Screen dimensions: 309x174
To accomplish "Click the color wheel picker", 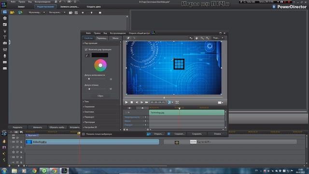I will 100,65.
